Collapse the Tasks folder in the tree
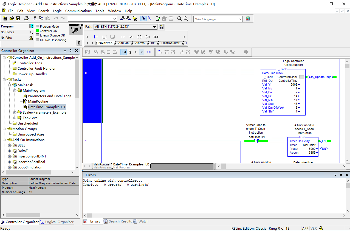Screen dimensions: 350x231 (x=5, y=80)
